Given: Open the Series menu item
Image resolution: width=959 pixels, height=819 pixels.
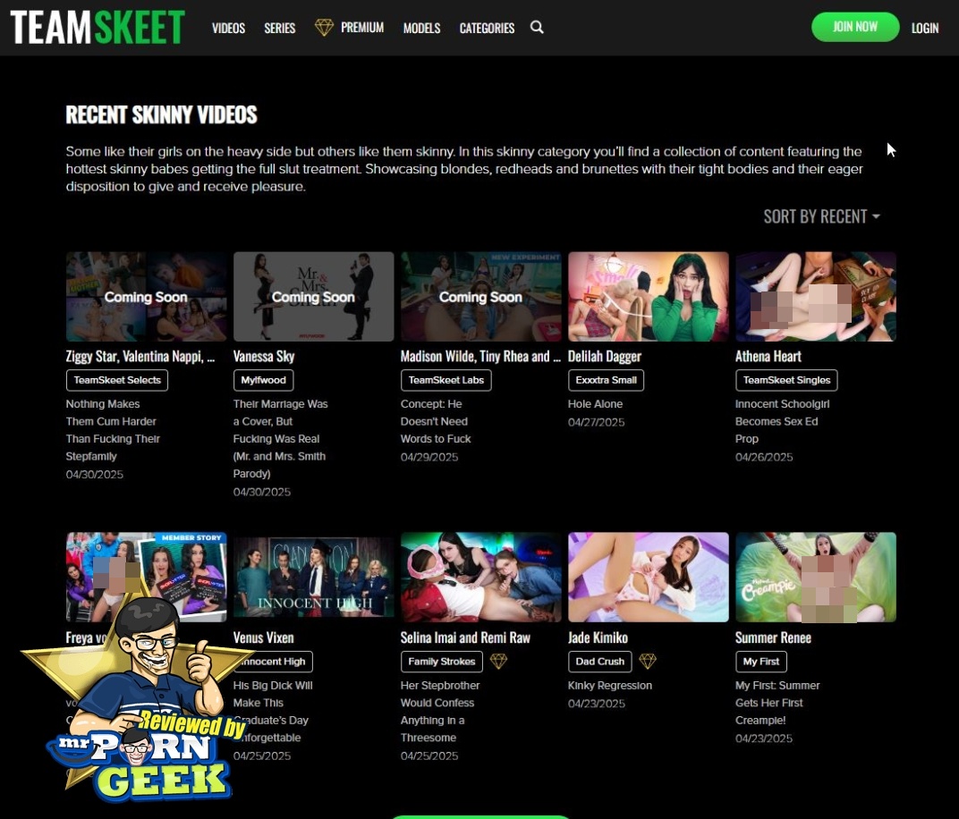Looking at the screenshot, I should [x=279, y=28].
